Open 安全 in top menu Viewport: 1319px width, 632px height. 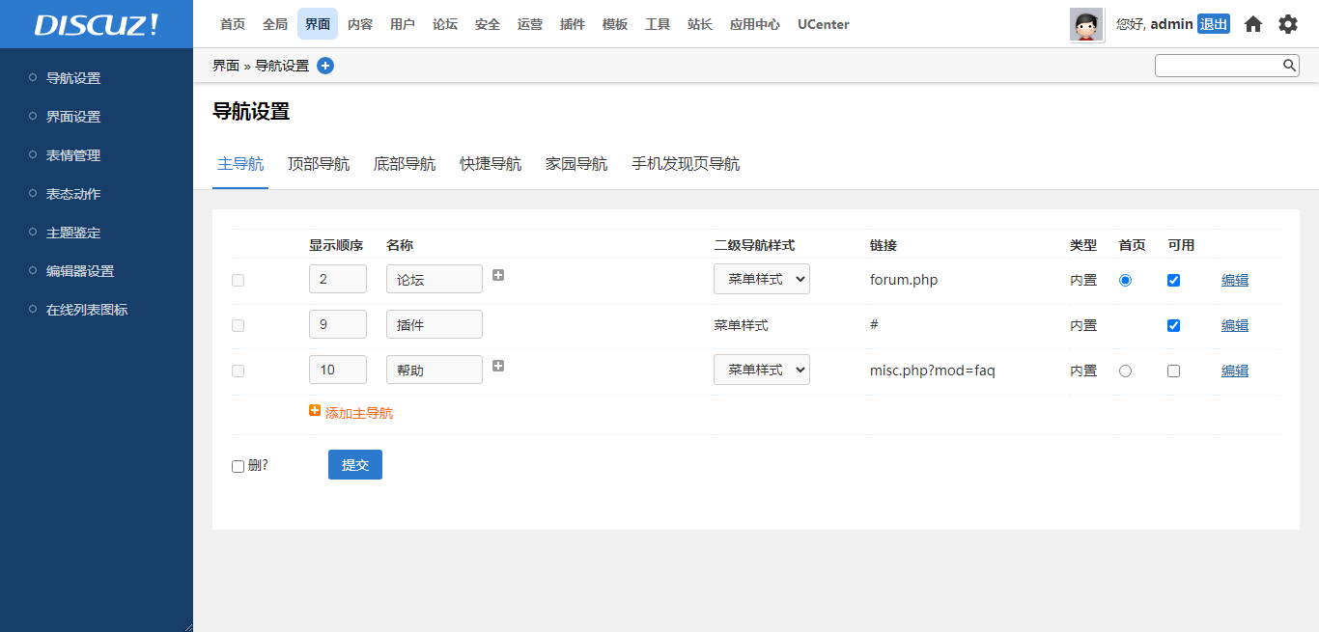(488, 24)
